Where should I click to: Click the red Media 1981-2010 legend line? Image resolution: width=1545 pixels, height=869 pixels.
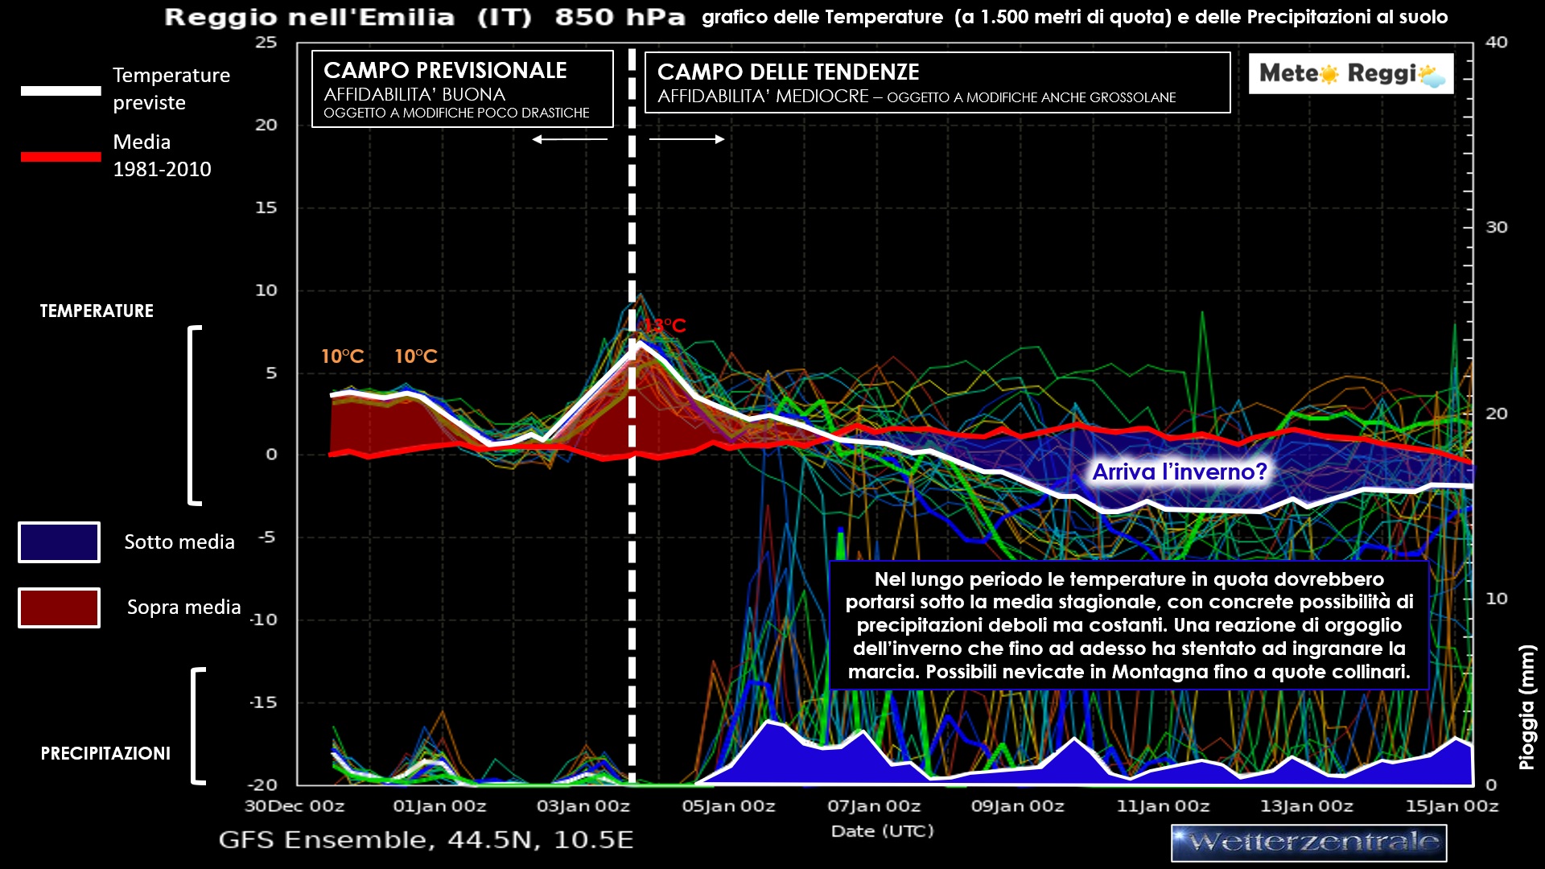[x=61, y=157]
